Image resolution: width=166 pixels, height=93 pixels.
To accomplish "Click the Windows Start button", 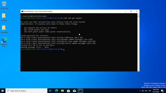I will pyautogui.click(x=3, y=91).
